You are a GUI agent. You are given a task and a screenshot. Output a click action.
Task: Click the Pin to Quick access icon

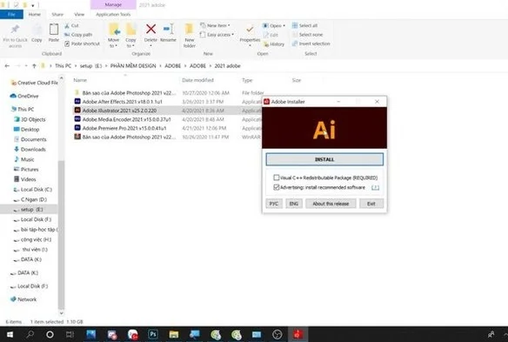point(15,30)
